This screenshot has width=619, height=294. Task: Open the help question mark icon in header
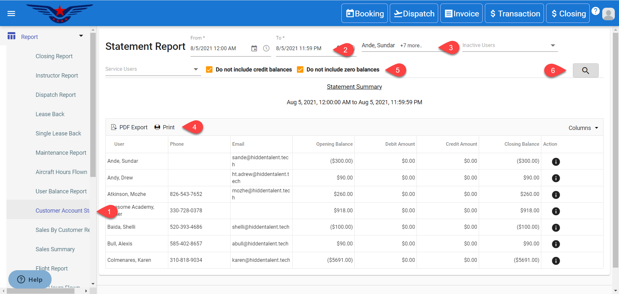[595, 11]
